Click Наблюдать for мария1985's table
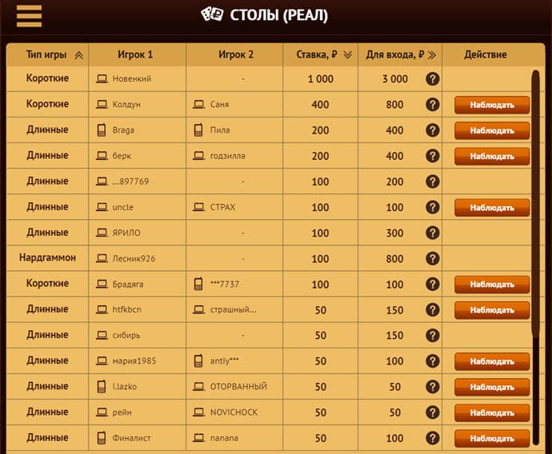The image size is (552, 454). (492, 361)
